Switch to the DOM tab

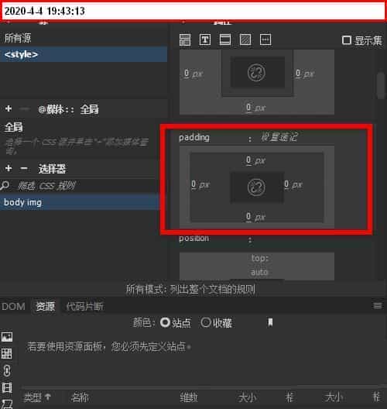pos(13,306)
